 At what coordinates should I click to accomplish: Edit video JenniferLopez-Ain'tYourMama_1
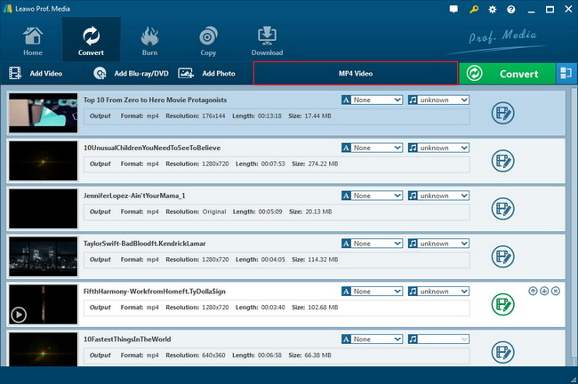[x=502, y=209]
